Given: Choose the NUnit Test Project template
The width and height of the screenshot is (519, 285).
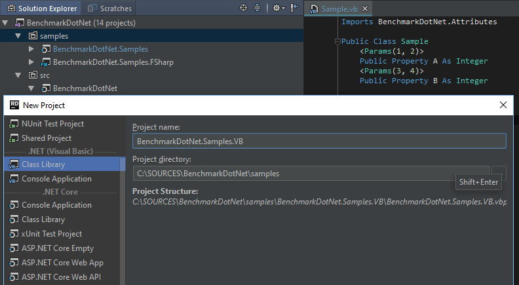Looking at the screenshot, I should [64, 124].
